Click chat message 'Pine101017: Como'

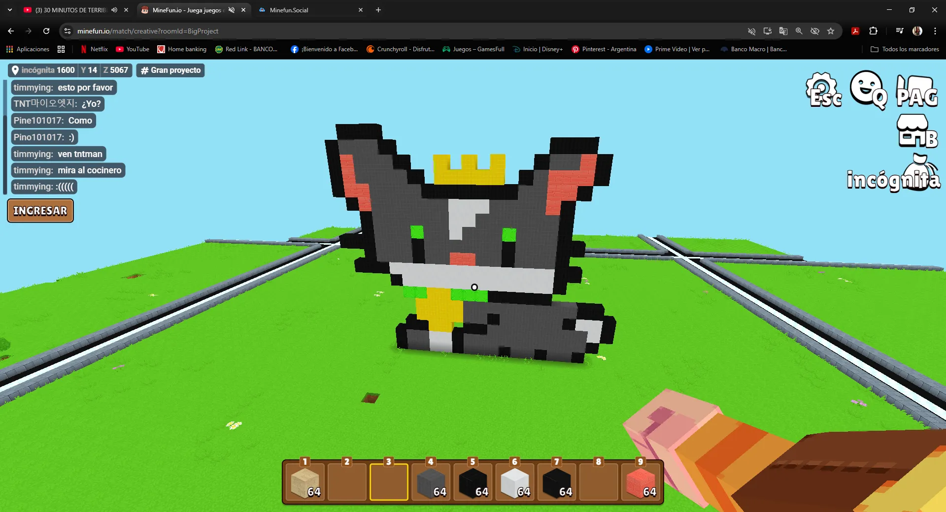pyautogui.click(x=53, y=121)
